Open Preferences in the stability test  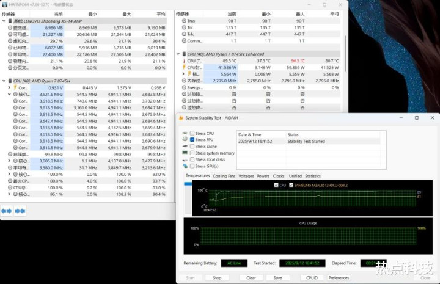[x=339, y=277]
